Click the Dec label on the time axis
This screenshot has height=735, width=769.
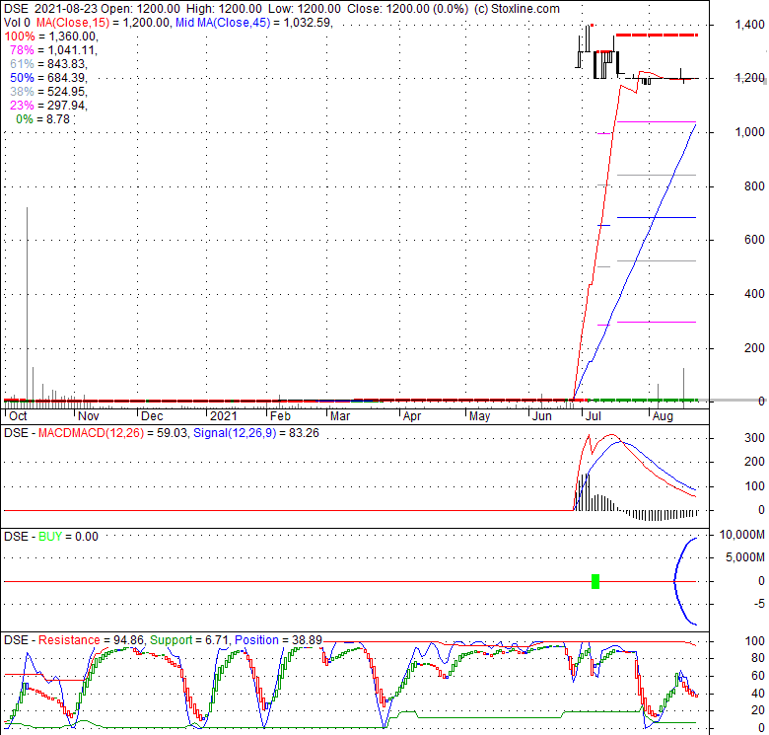point(152,416)
